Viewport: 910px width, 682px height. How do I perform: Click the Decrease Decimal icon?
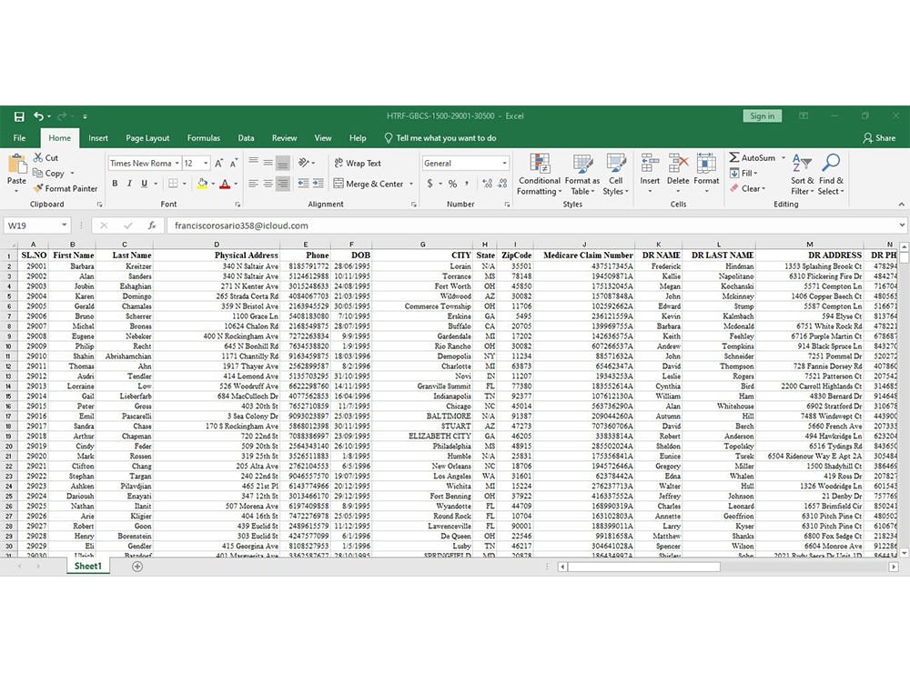pyautogui.click(x=502, y=184)
